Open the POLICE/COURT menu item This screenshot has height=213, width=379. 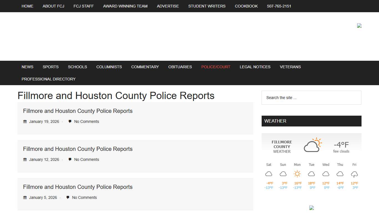216,67
